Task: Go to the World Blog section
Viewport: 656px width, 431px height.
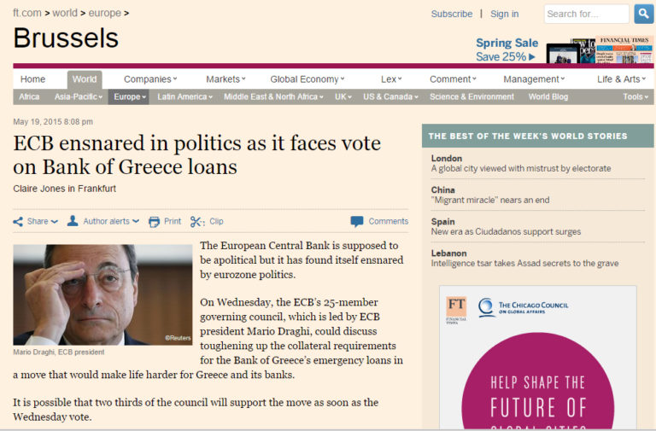Action: pyautogui.click(x=548, y=97)
